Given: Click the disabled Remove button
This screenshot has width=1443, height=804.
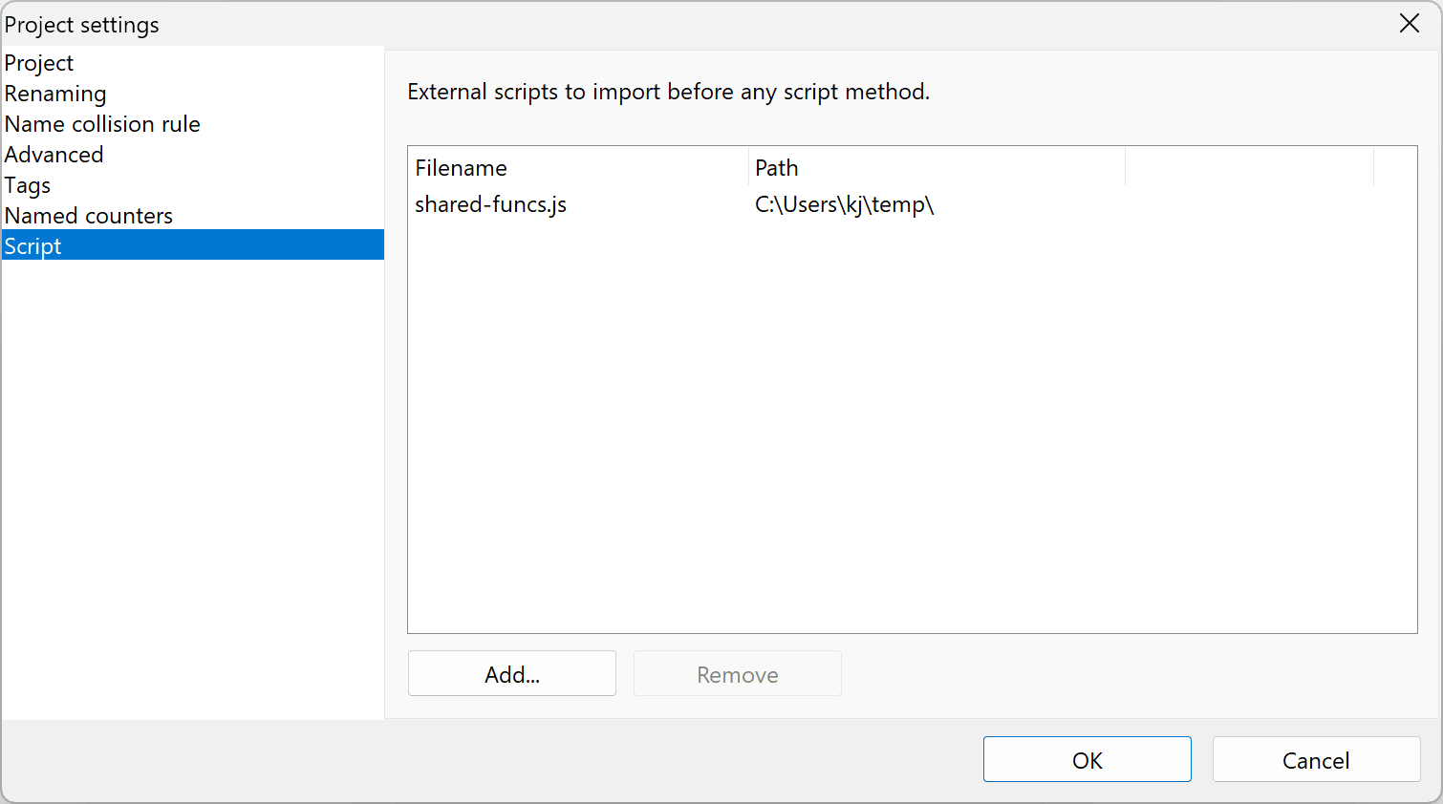Looking at the screenshot, I should (738, 674).
